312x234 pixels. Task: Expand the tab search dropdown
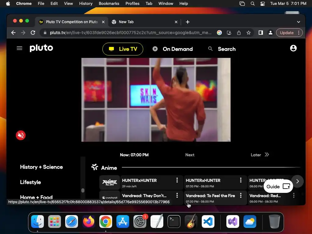tap(299, 22)
